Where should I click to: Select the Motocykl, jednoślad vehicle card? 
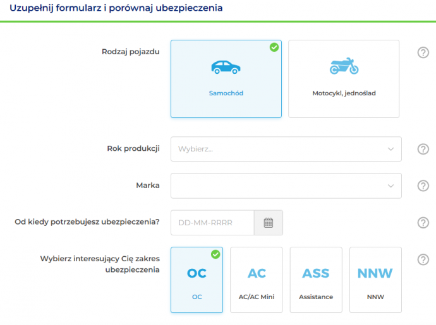pyautogui.click(x=344, y=79)
